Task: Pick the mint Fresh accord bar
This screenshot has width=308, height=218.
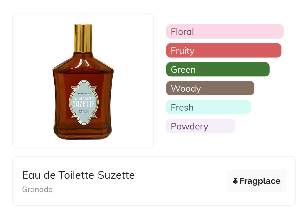Action: 208,107
